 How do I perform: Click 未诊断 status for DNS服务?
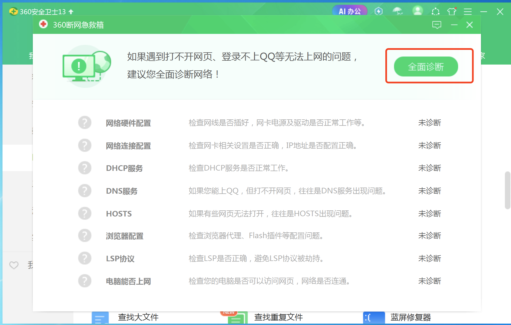(430, 191)
